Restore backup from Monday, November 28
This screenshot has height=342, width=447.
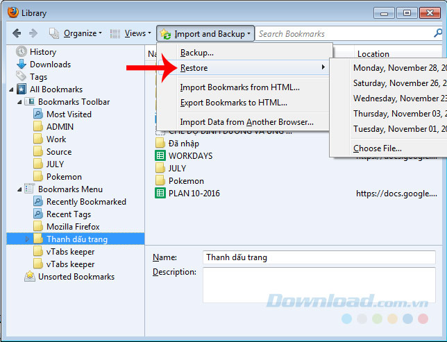coord(399,68)
